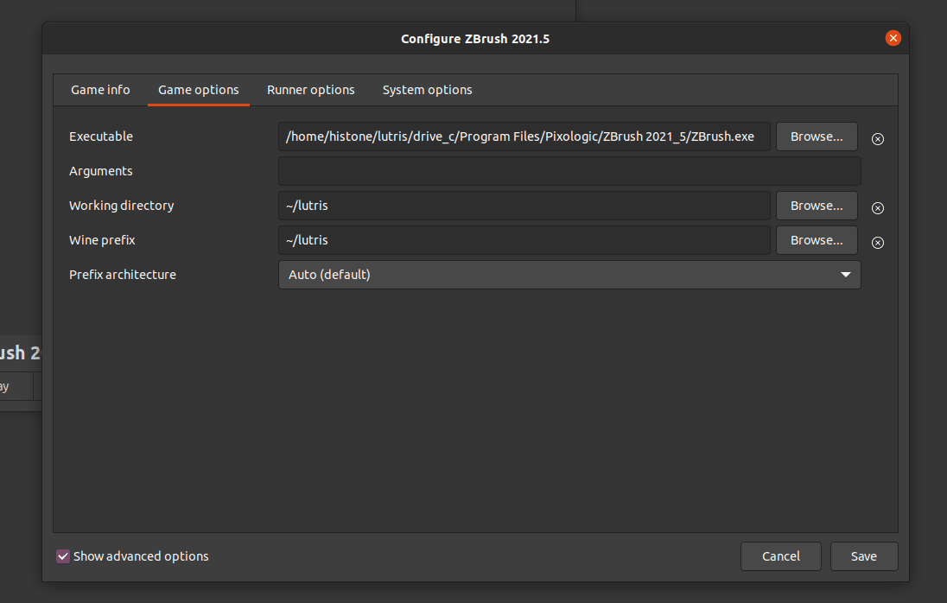This screenshot has width=947, height=603.
Task: Close the Configure ZBrush dialog
Action: pos(893,38)
